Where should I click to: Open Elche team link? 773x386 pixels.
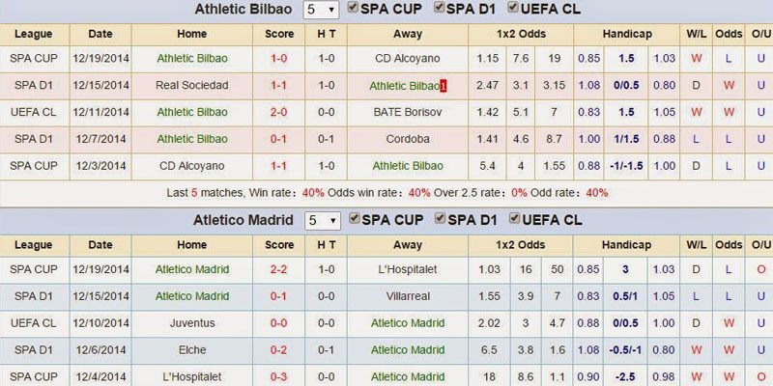[192, 350]
